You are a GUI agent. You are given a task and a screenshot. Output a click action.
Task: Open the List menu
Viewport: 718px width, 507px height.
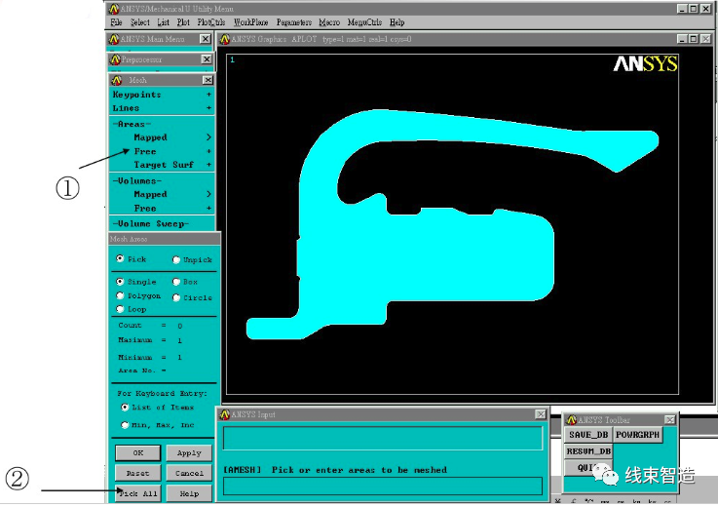pyautogui.click(x=164, y=22)
